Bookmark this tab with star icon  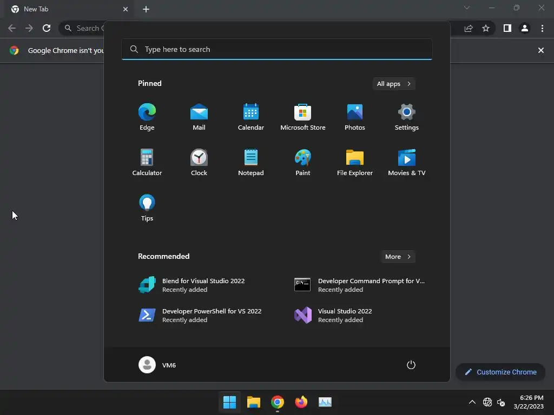click(x=486, y=28)
